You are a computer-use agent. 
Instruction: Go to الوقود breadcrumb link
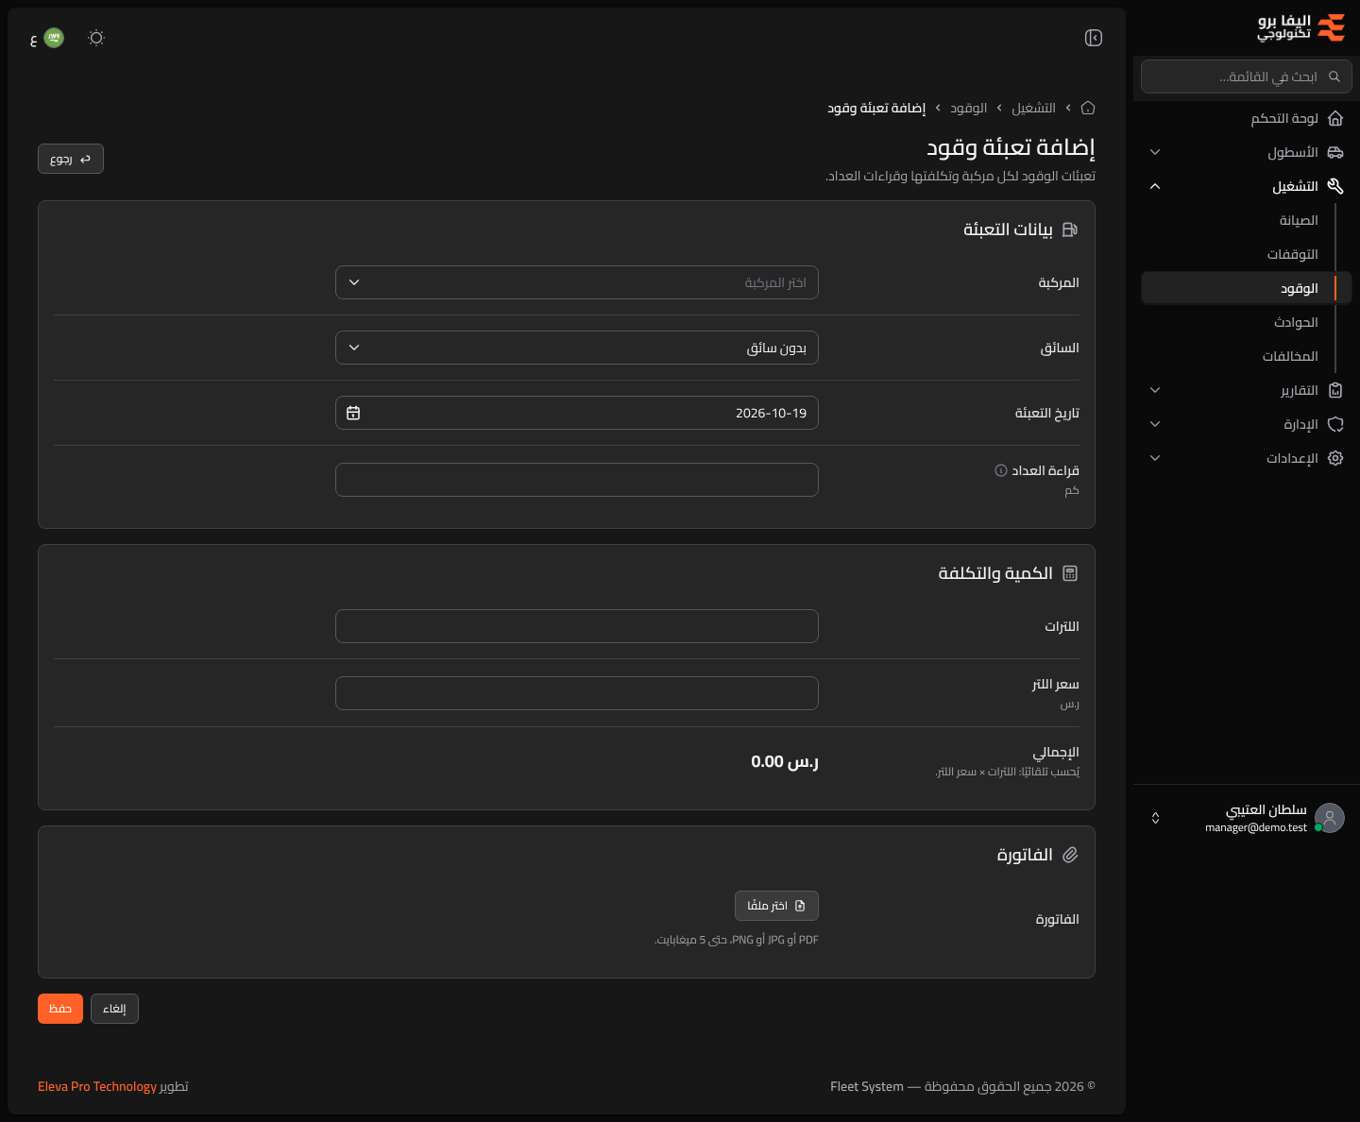[x=969, y=108]
